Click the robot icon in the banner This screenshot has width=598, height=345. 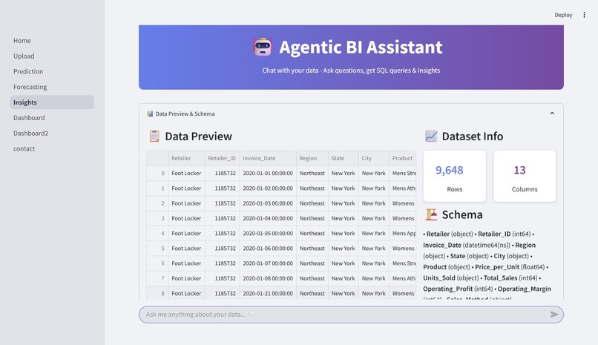pyautogui.click(x=263, y=47)
